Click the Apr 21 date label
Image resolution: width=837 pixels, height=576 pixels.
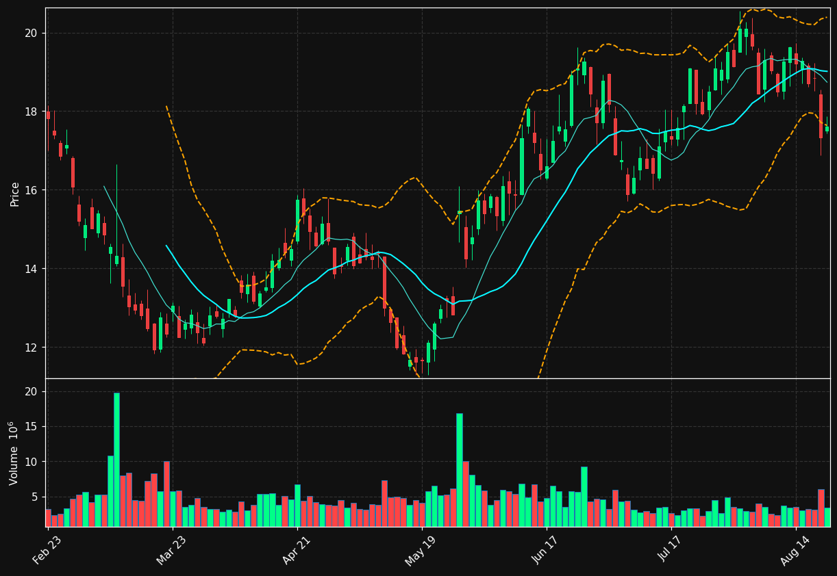[x=296, y=551]
